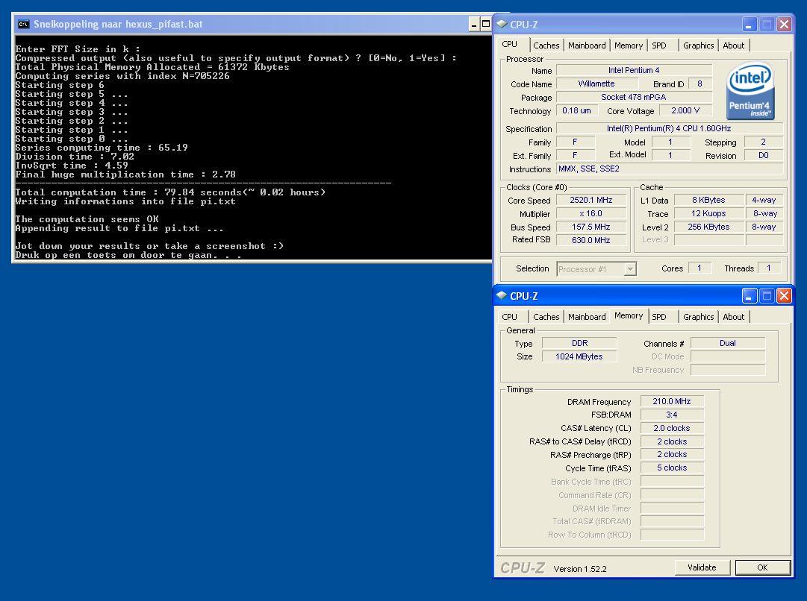Click the 'MMX, SSE, SSE2' instructions field
This screenshot has width=807, height=601.
pyautogui.click(x=669, y=169)
